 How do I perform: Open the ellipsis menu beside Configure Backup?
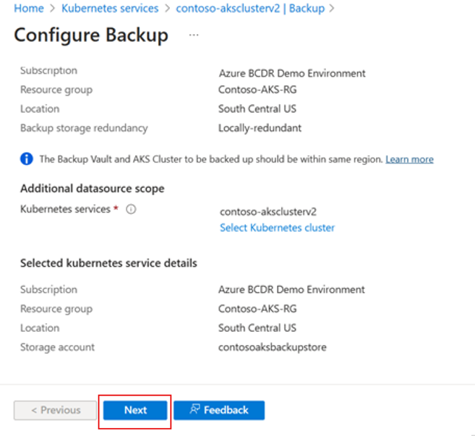[x=194, y=34]
